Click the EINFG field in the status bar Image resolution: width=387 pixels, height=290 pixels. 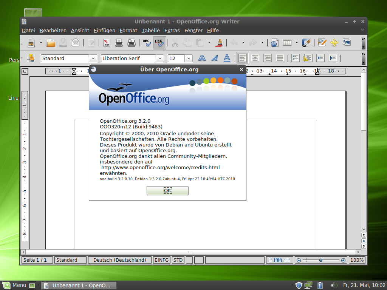tap(161, 260)
